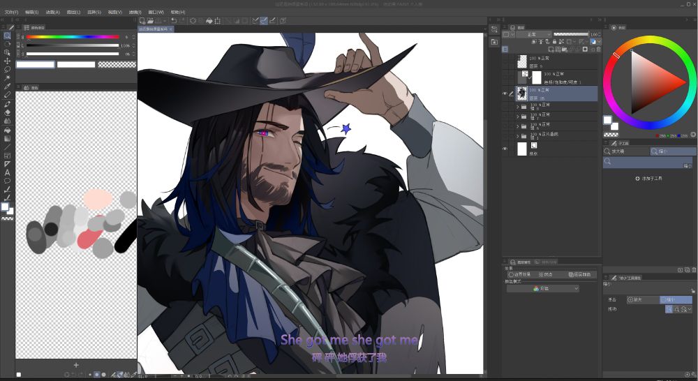698x381 pixels.
Task: Click the Scale/Rotate transform icon in command bar
Action: coord(218,20)
